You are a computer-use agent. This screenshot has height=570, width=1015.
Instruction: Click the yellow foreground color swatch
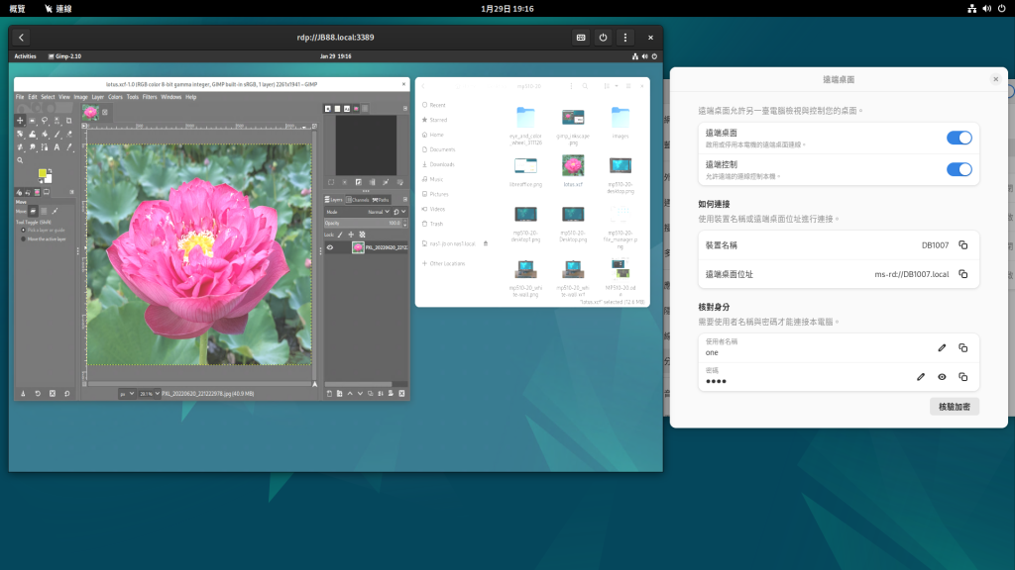pos(43,172)
